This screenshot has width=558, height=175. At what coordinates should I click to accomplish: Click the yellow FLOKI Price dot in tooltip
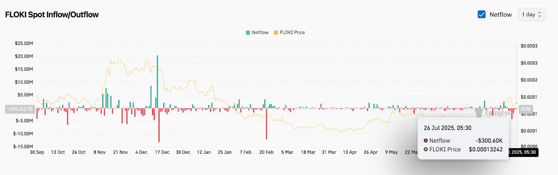(426, 149)
